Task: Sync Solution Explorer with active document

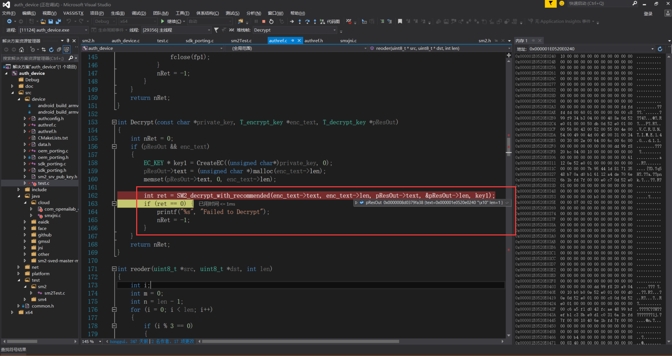Action: pyautogui.click(x=44, y=50)
